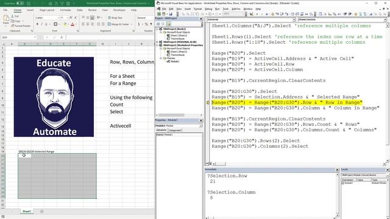Switch to the Categorized properties tab

coord(175,130)
